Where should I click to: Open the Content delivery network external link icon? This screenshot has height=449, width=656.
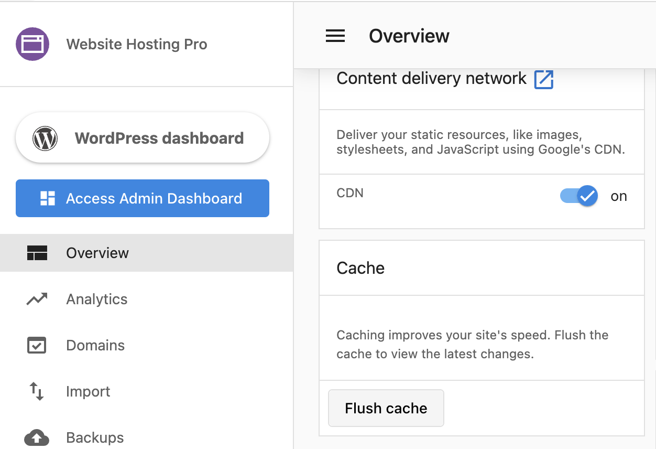[543, 80]
